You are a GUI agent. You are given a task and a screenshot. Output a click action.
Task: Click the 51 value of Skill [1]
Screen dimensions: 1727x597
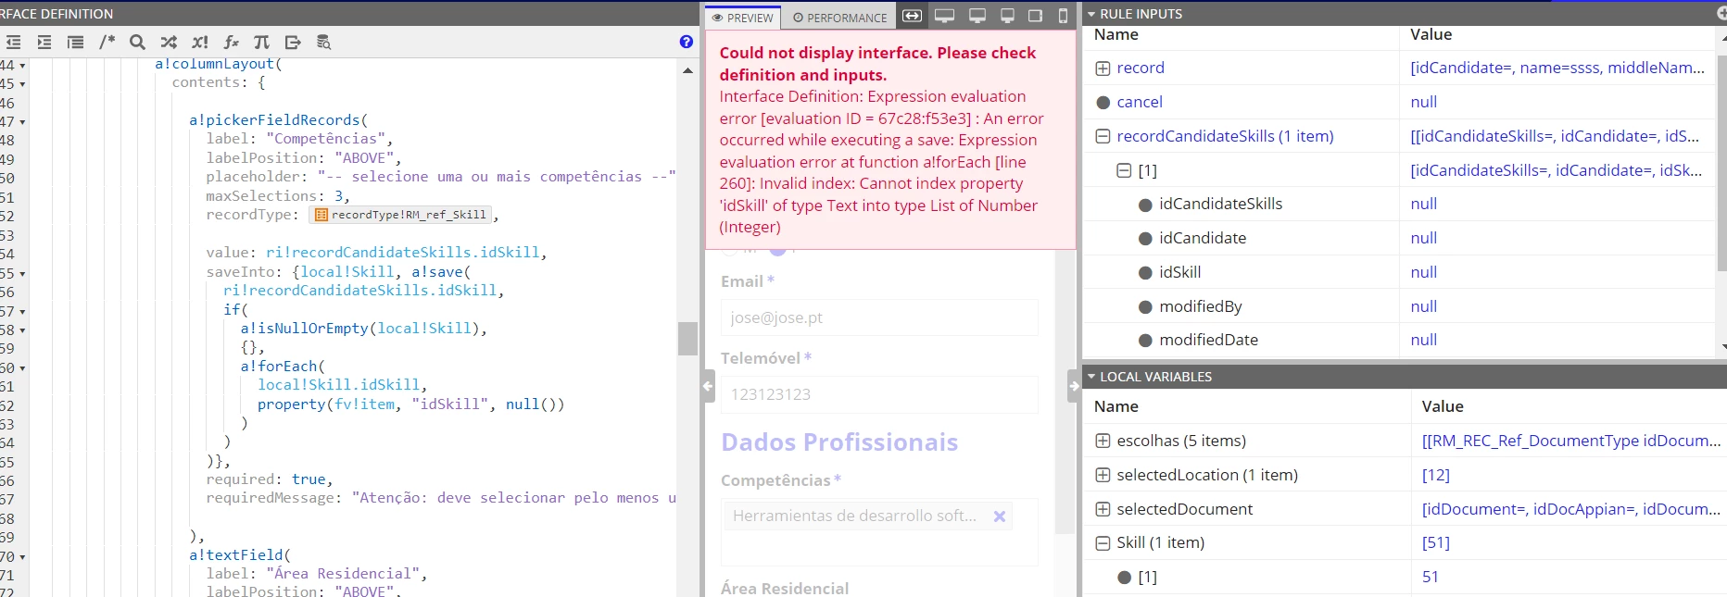[x=1431, y=577]
